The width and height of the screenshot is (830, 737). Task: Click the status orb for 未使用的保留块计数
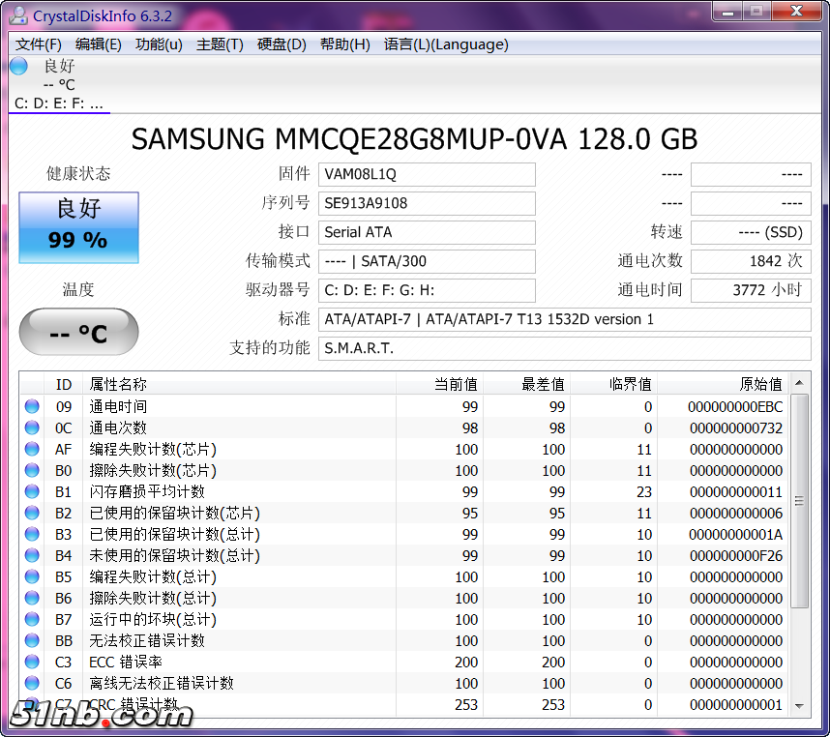coord(32,556)
